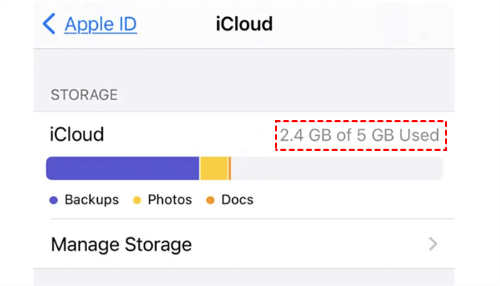This screenshot has width=500, height=286.
Task: Tap the Manage Storage disclosure chevron
Action: 433,245
